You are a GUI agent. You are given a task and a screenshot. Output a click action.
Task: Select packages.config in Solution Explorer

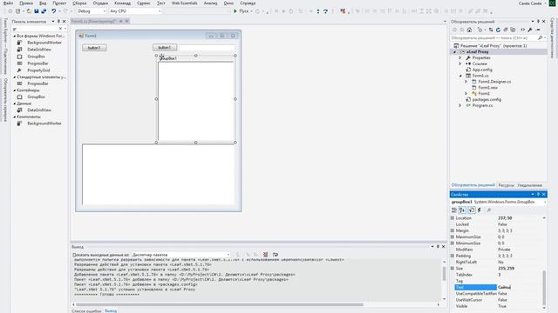coord(487,100)
